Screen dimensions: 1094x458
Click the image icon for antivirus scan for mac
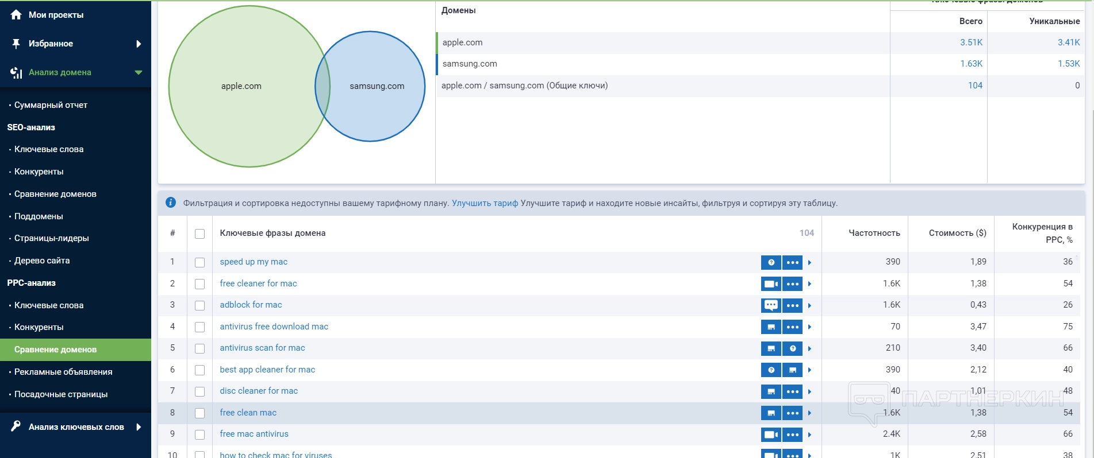click(x=771, y=348)
